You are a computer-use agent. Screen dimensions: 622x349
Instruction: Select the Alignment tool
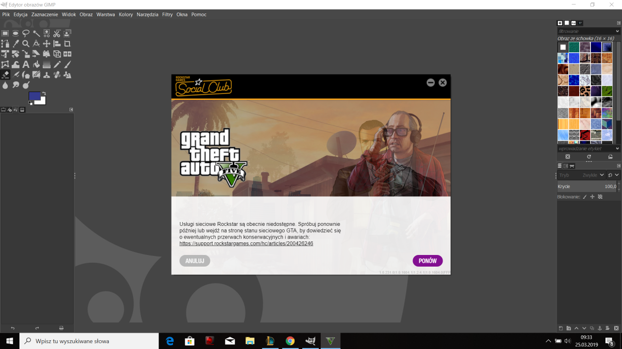(57, 44)
